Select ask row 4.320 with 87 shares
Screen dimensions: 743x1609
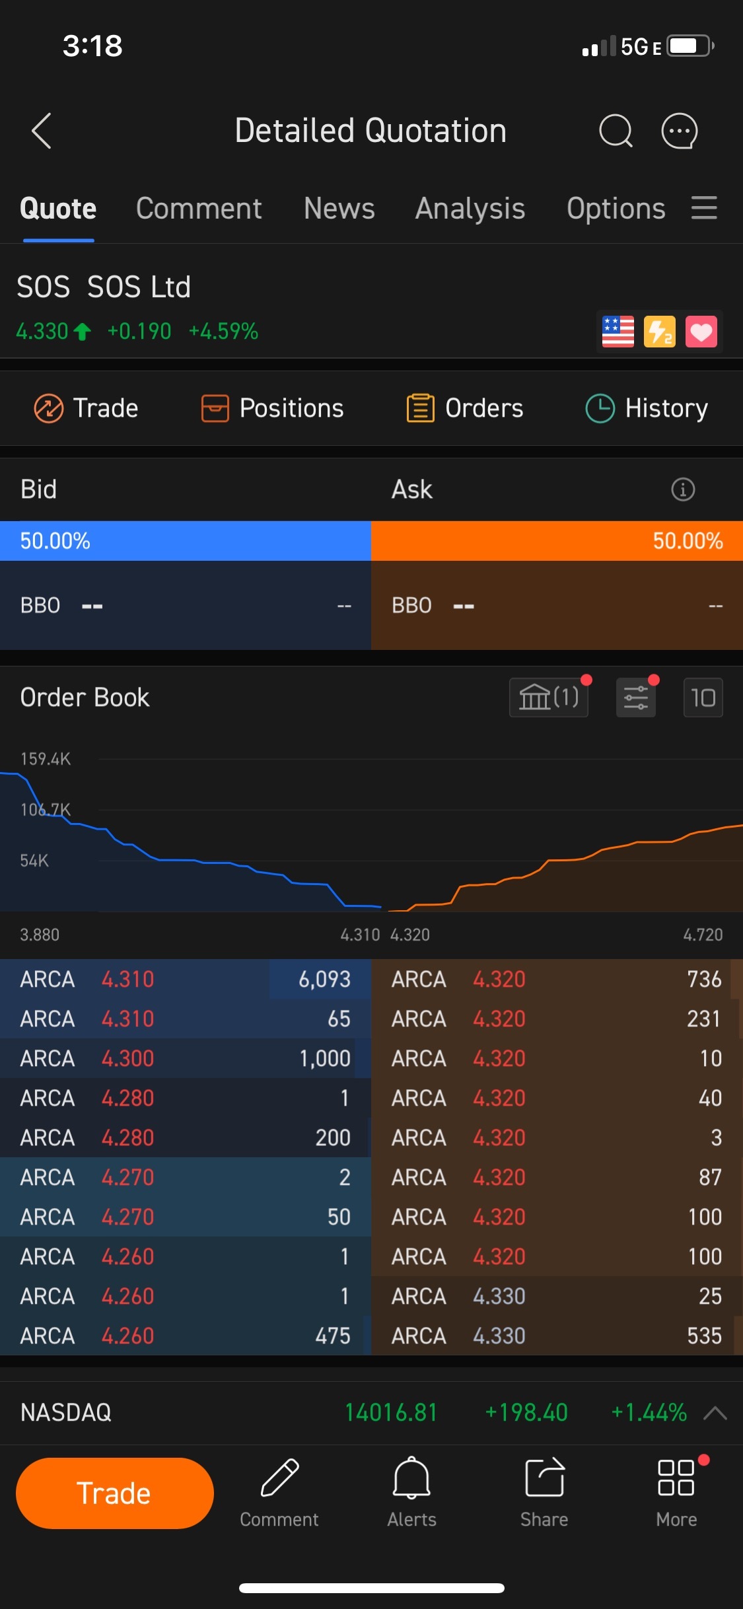tap(557, 1177)
